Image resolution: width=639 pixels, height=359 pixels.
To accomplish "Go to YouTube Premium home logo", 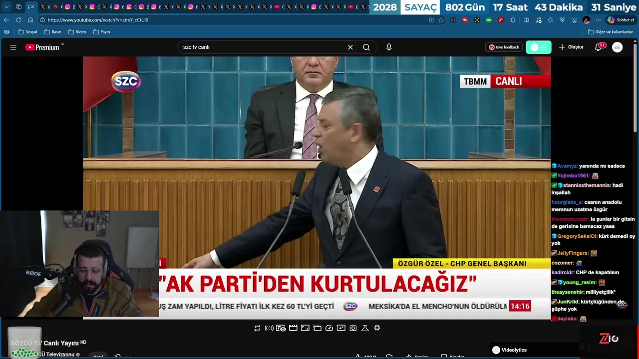I will click(43, 47).
